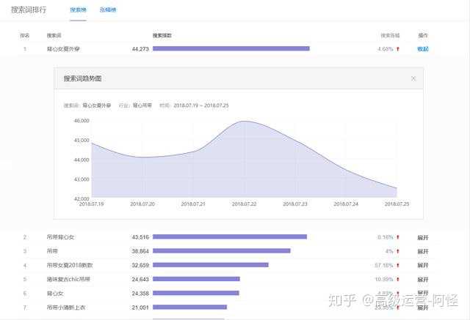Click red up arrow beside 10.39%

coord(398,279)
